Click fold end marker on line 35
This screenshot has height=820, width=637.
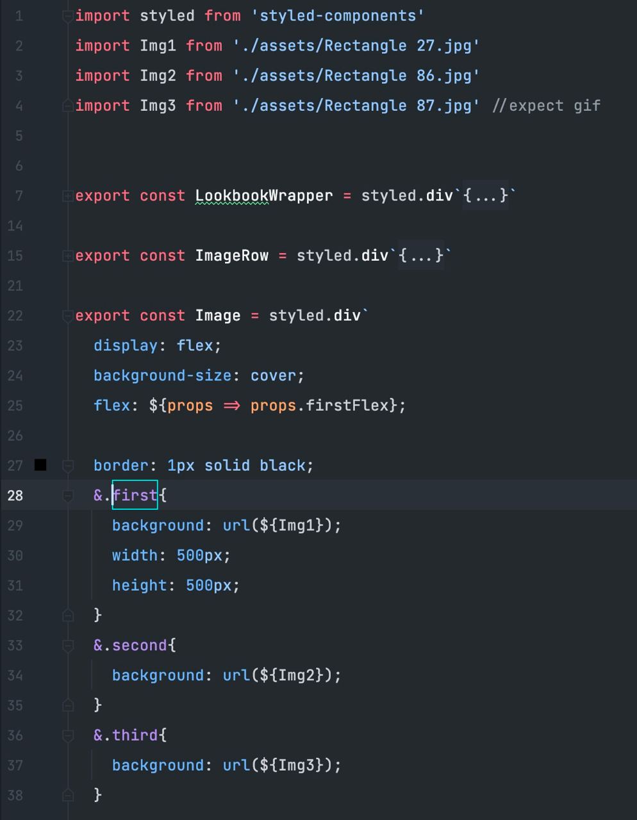[67, 705]
